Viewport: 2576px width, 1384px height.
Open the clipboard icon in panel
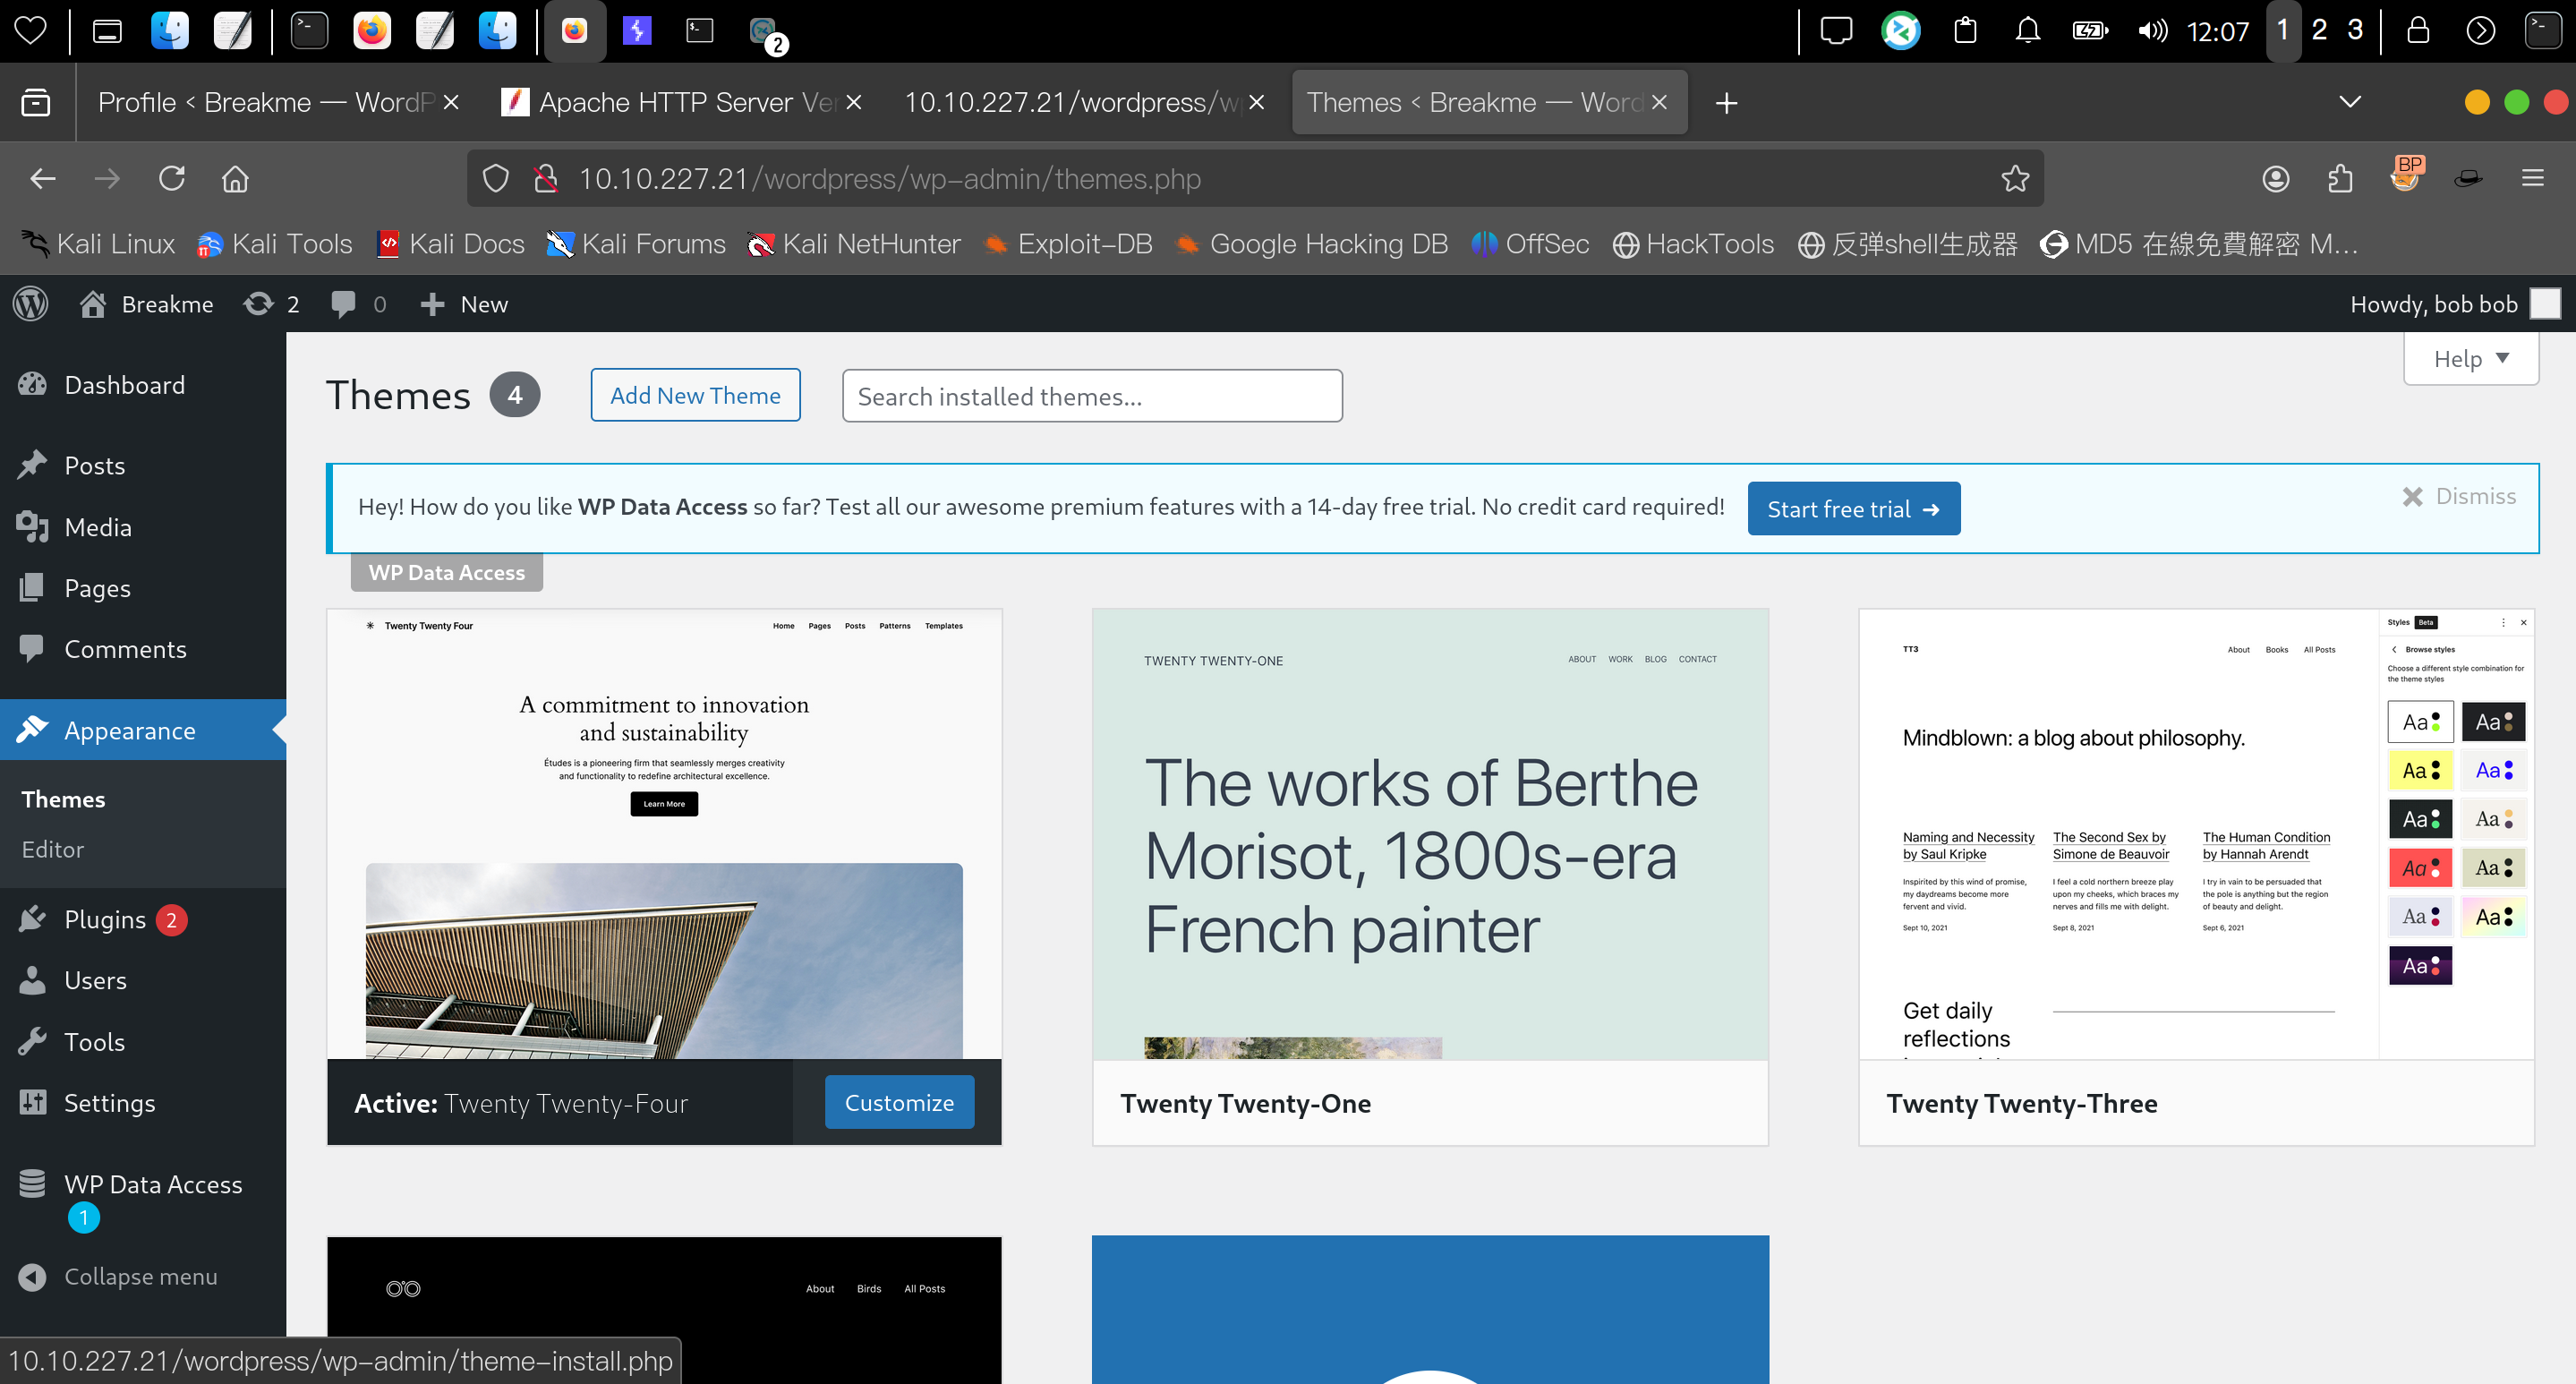tap(1965, 31)
